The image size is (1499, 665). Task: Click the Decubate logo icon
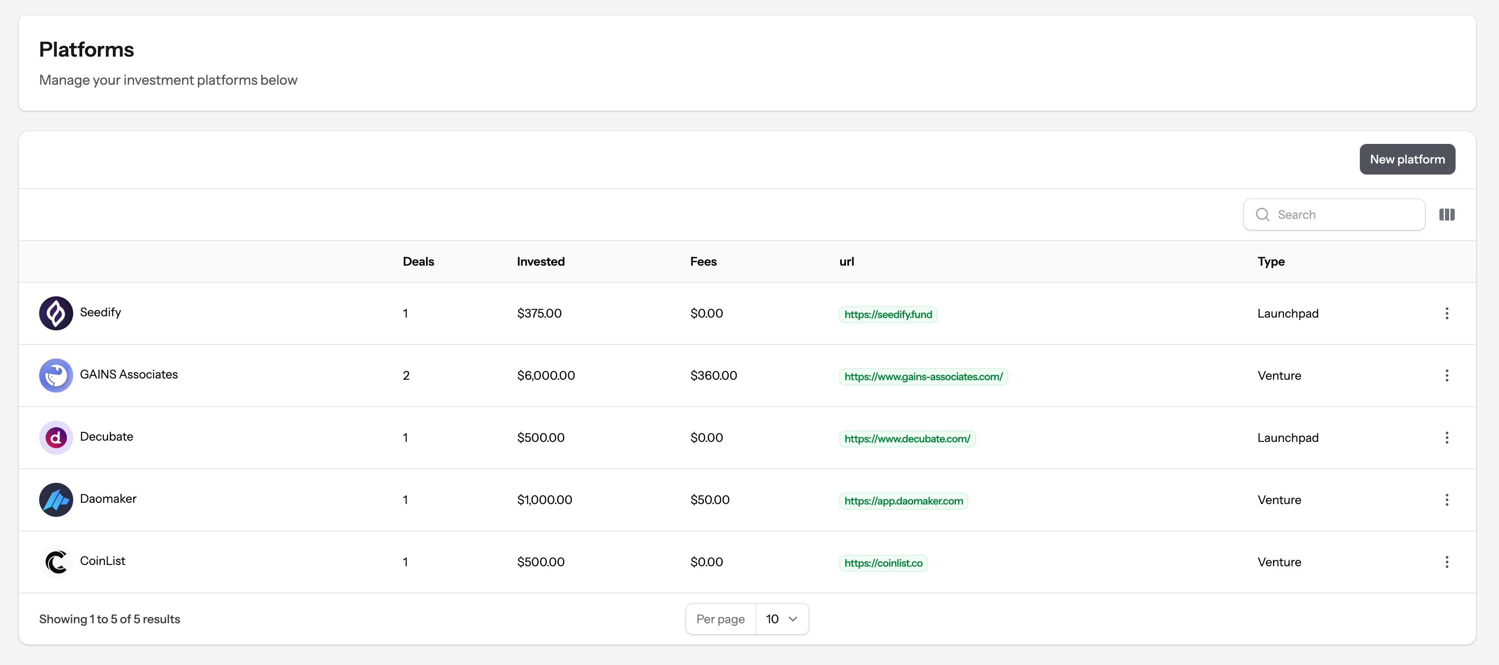pyautogui.click(x=56, y=438)
